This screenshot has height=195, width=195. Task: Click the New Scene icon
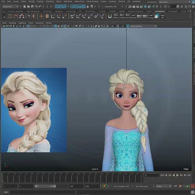[x=24, y=6]
